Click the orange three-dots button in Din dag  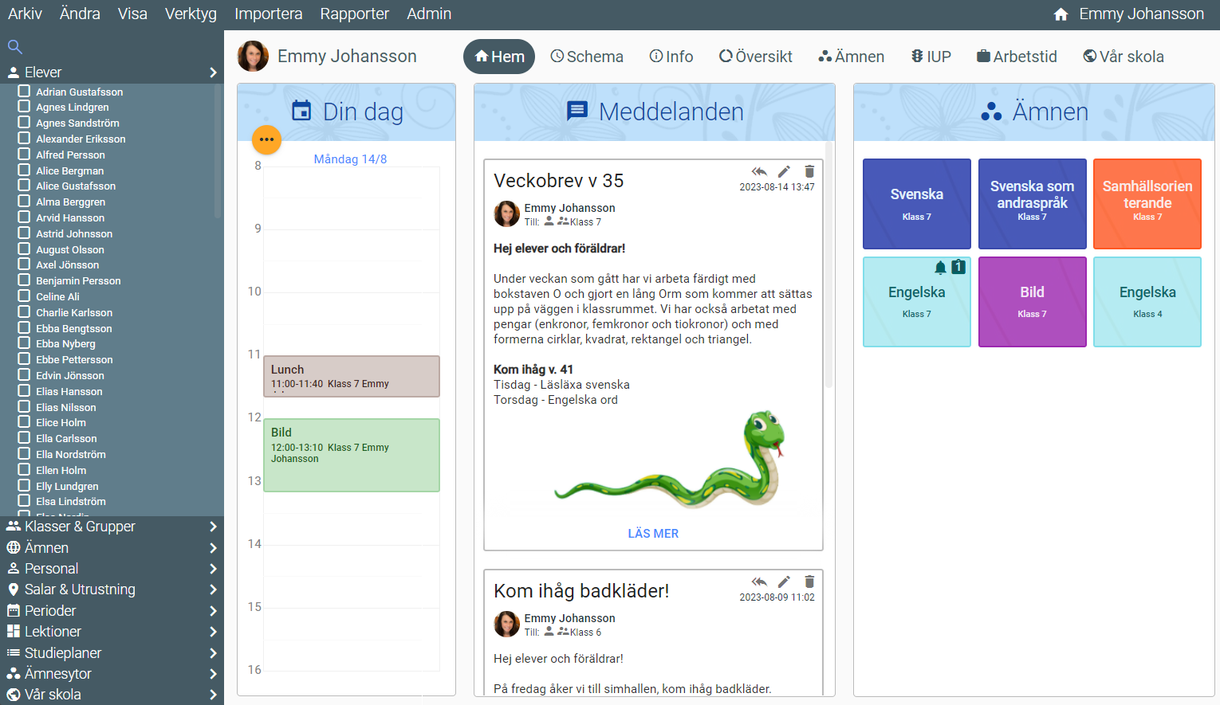click(266, 139)
